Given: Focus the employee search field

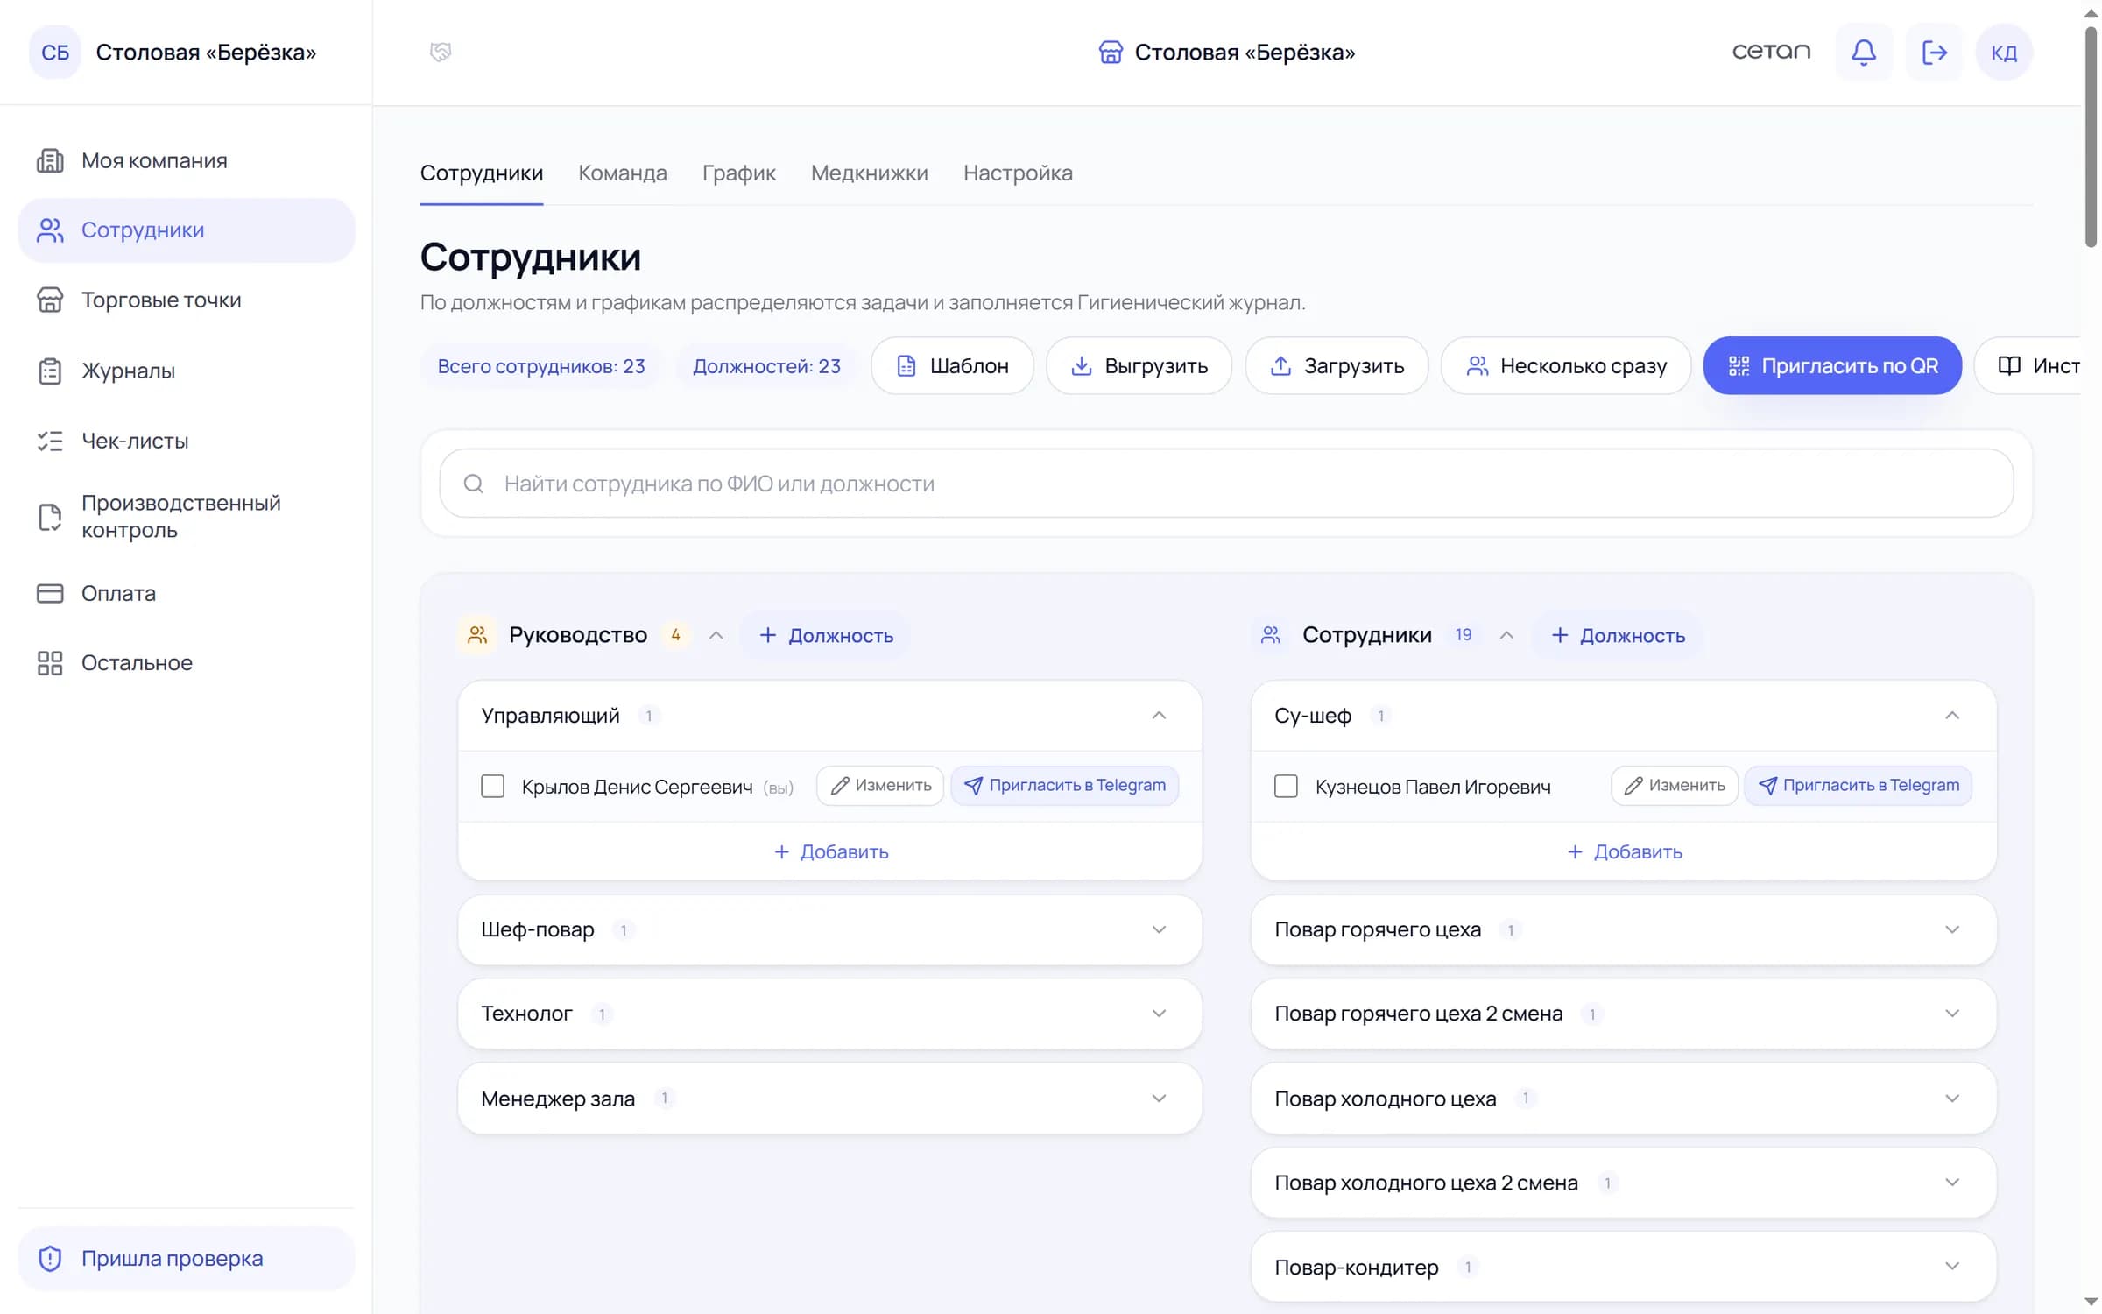Looking at the screenshot, I should click(1226, 484).
